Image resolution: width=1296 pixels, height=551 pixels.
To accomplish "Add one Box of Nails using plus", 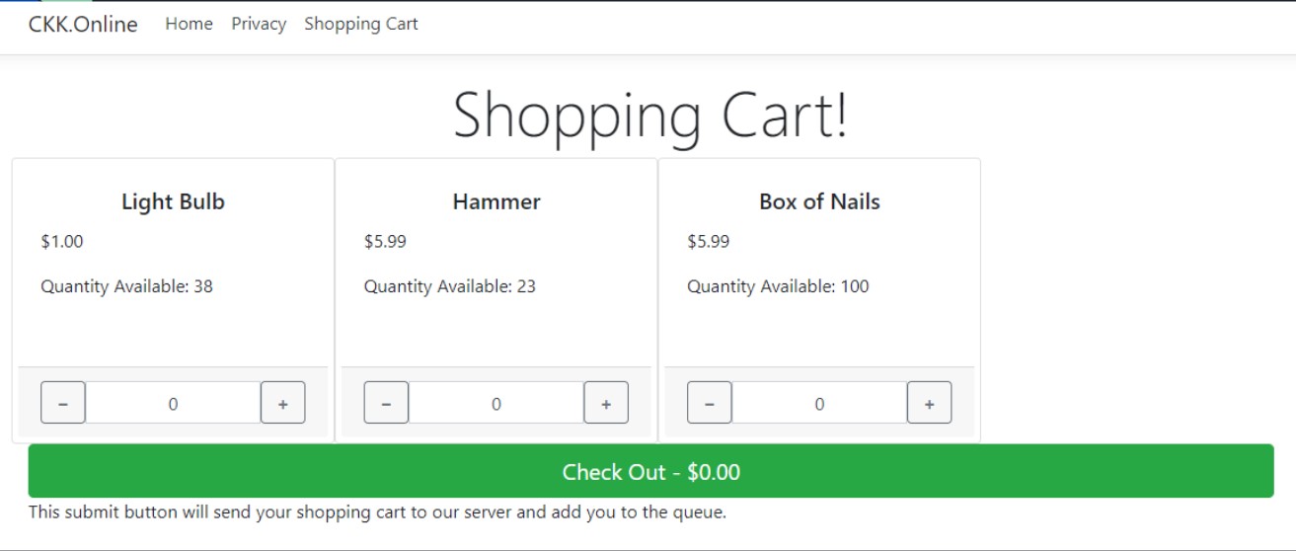I will [929, 403].
